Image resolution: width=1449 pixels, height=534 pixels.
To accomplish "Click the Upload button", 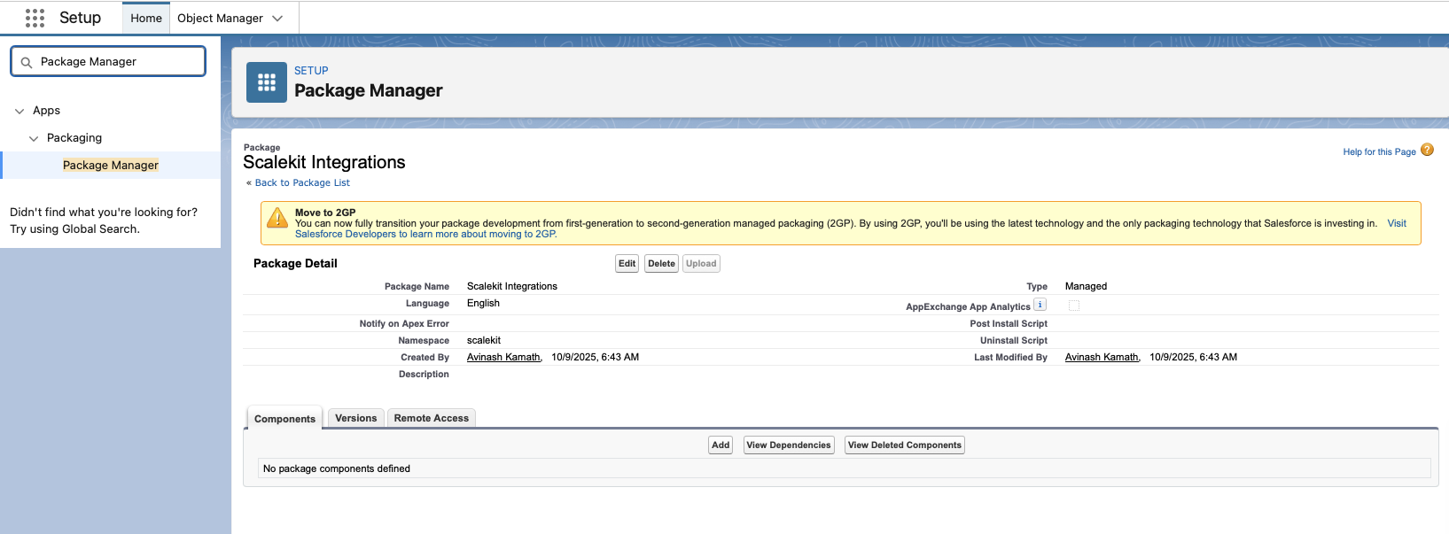I will pos(701,263).
